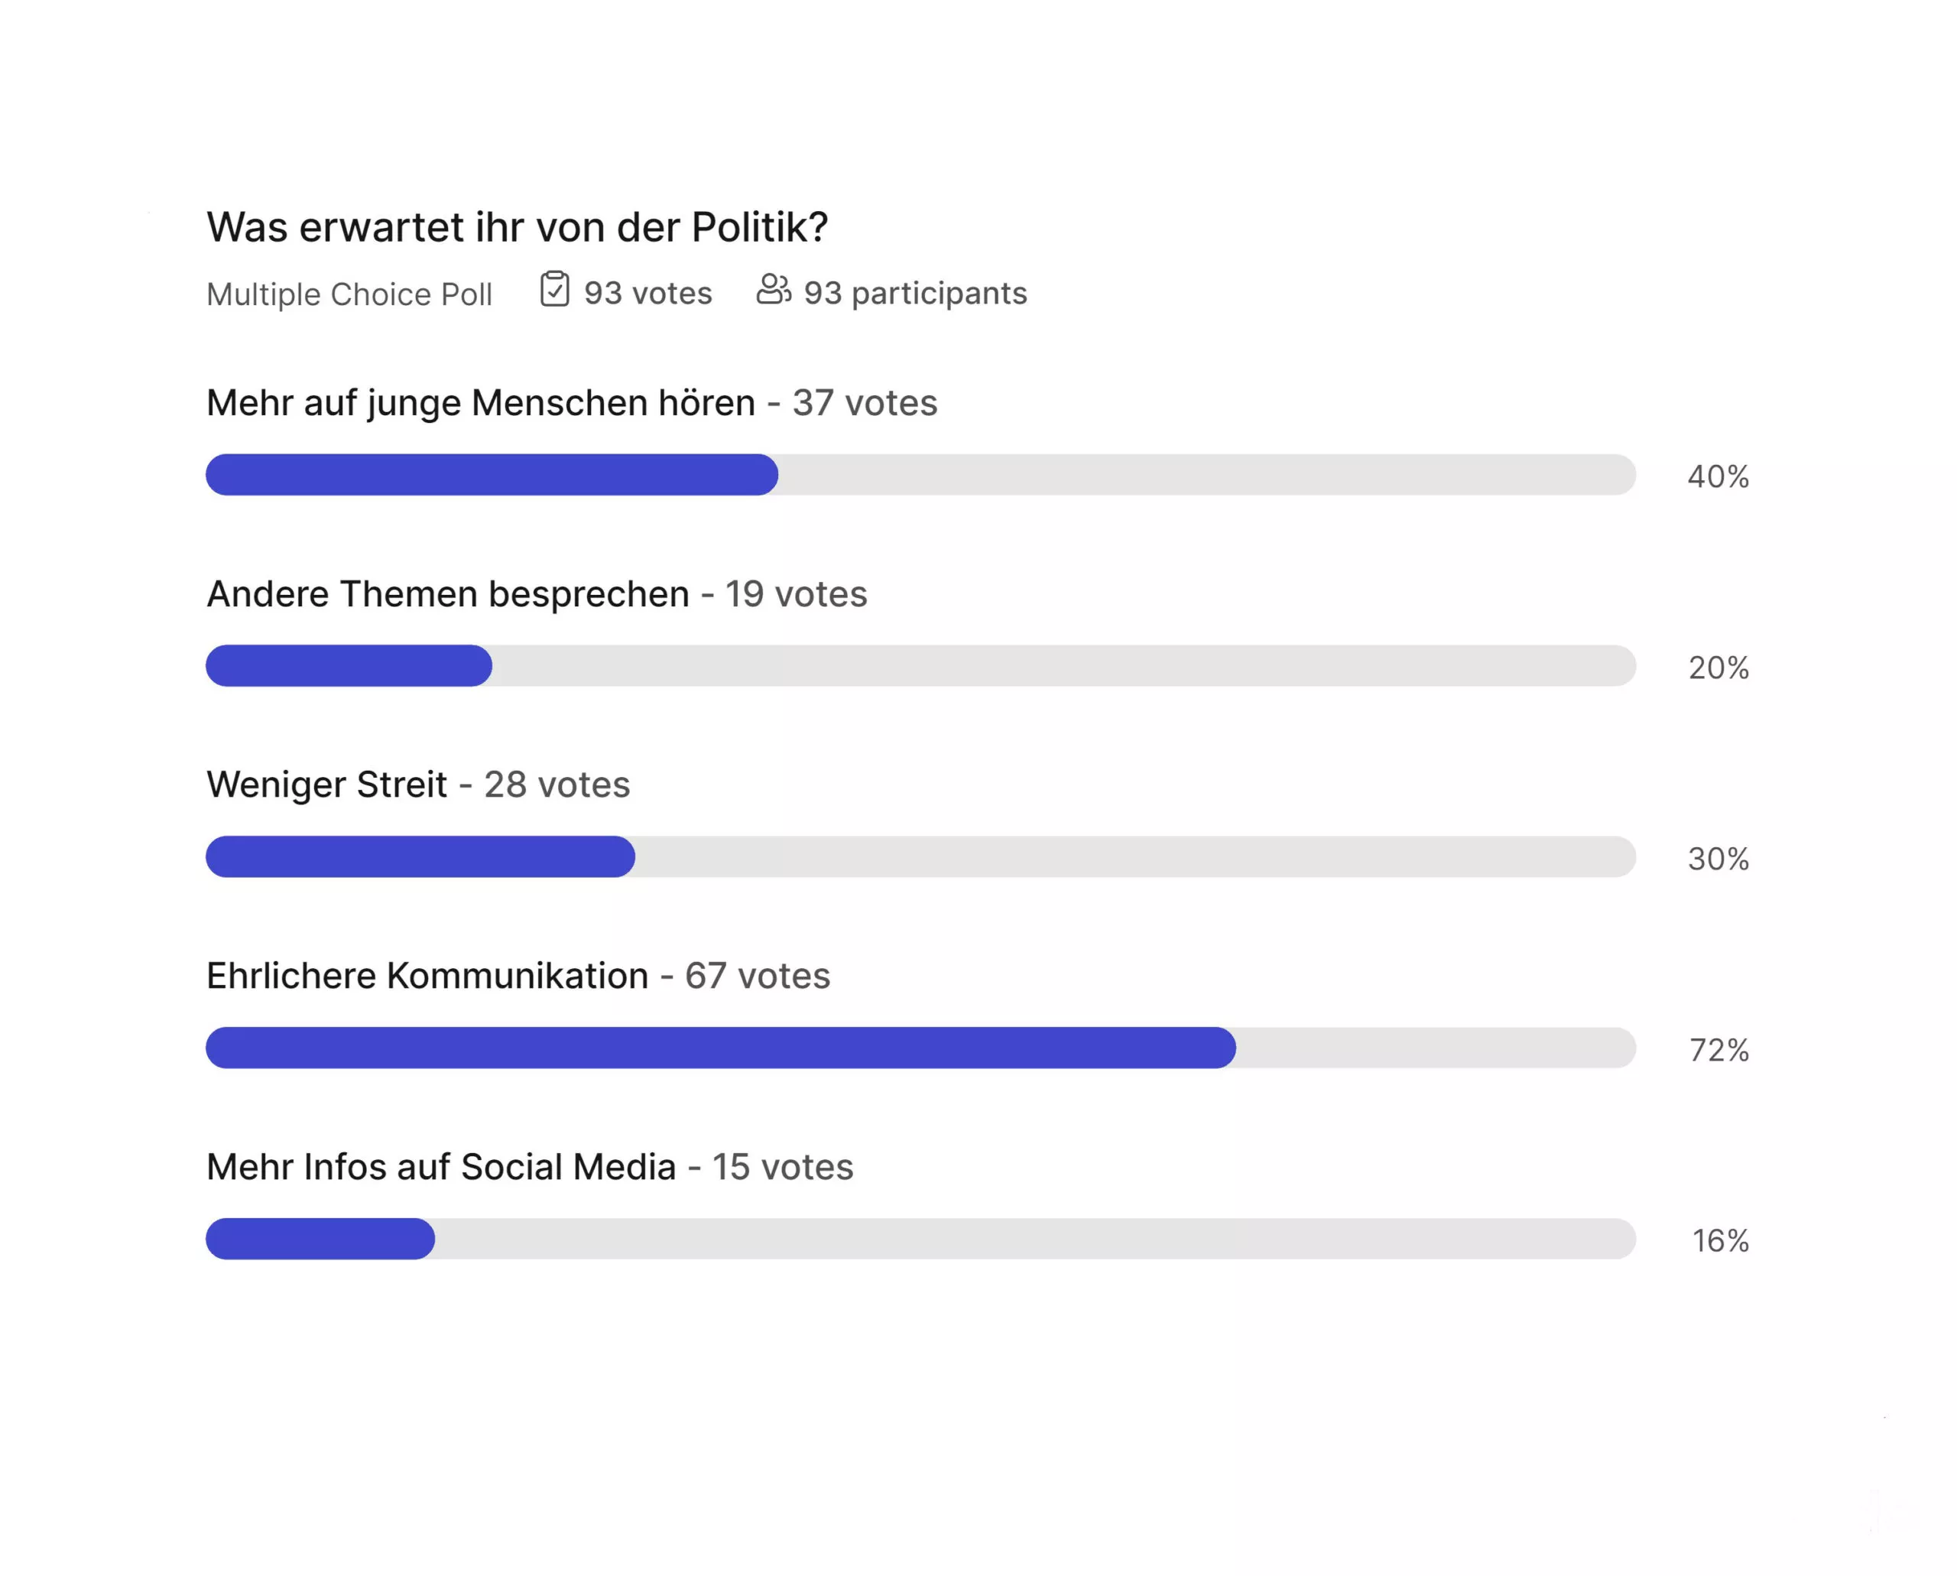Select option 'Ehrlichere Kommunikation'
Viewport: 1957px width, 1576px height.
click(427, 976)
